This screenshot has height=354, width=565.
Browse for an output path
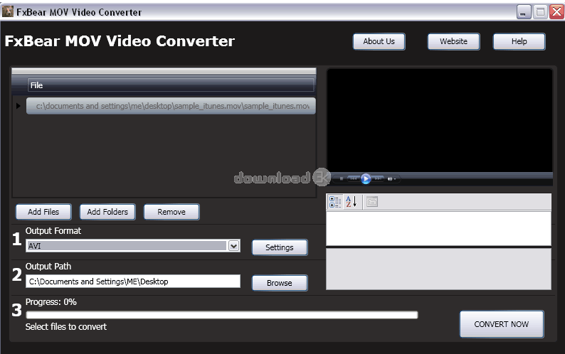click(280, 283)
